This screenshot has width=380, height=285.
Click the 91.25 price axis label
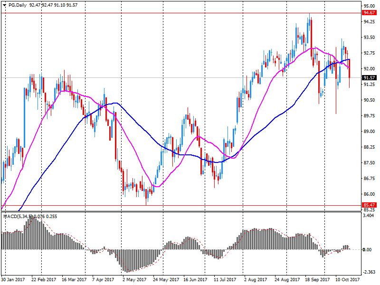tap(369, 85)
